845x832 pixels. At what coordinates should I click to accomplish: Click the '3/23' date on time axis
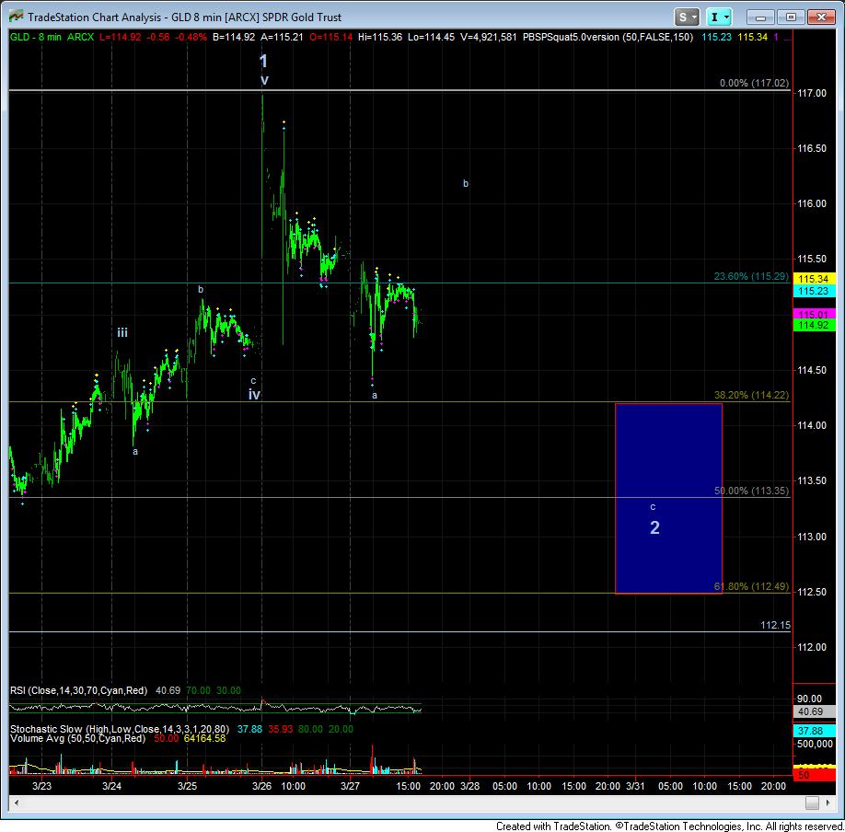tap(41, 786)
